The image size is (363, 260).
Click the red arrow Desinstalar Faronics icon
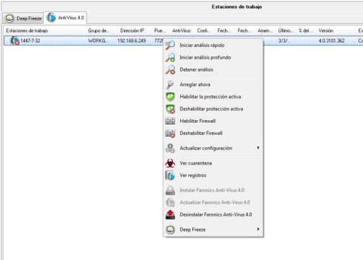(x=170, y=214)
